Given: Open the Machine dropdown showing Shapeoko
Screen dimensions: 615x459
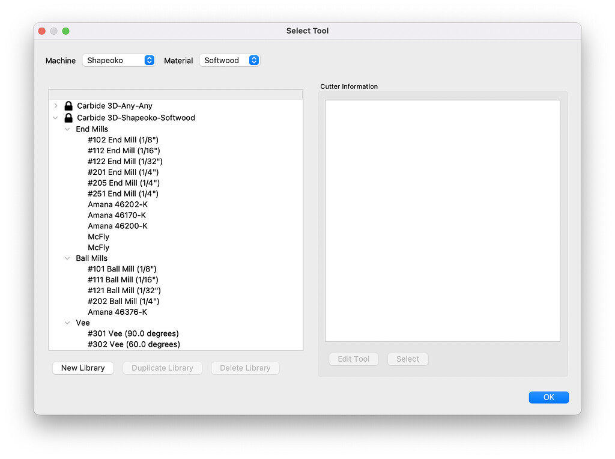Looking at the screenshot, I should [119, 61].
